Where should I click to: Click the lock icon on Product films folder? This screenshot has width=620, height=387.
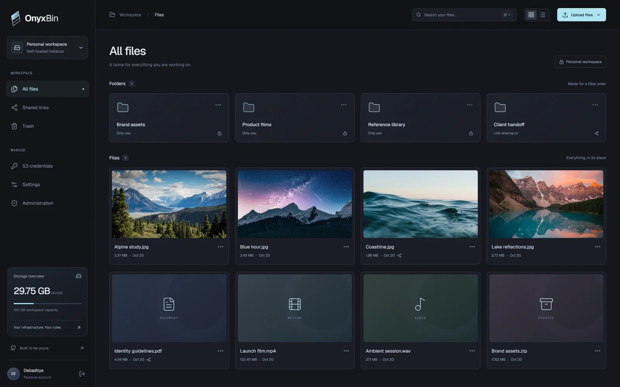coord(345,134)
